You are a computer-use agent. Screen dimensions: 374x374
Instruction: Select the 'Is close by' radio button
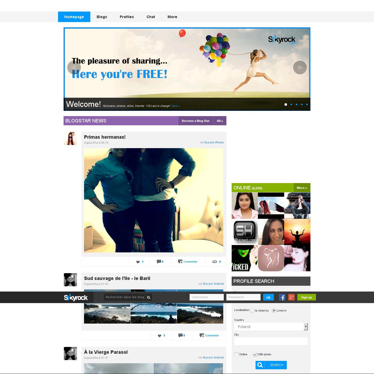coord(252,310)
